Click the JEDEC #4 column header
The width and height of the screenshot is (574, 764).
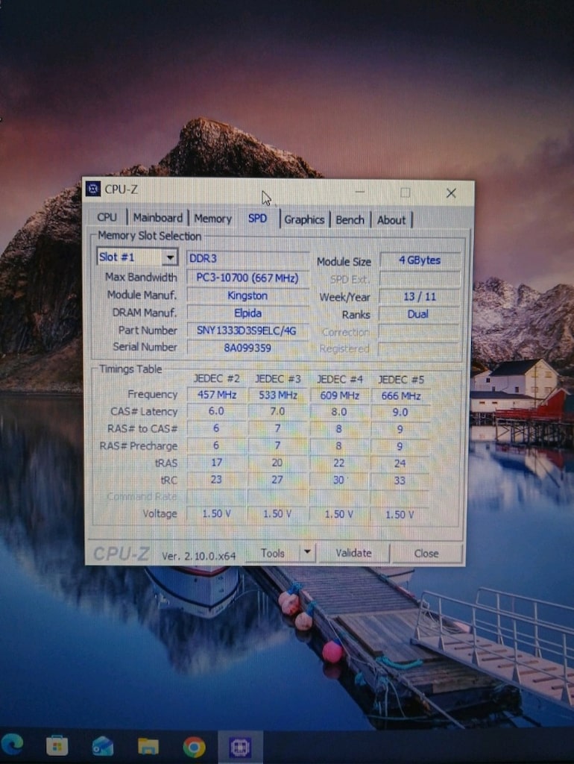pos(340,379)
